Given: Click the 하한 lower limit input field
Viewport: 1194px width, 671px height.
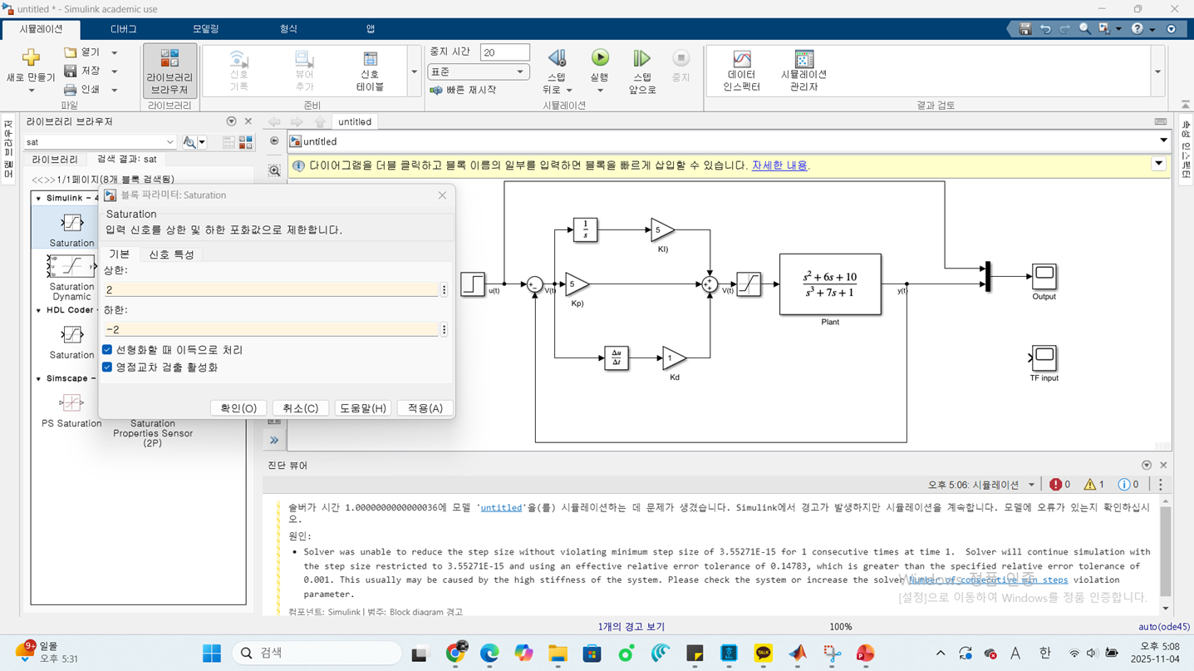Looking at the screenshot, I should pyautogui.click(x=271, y=329).
